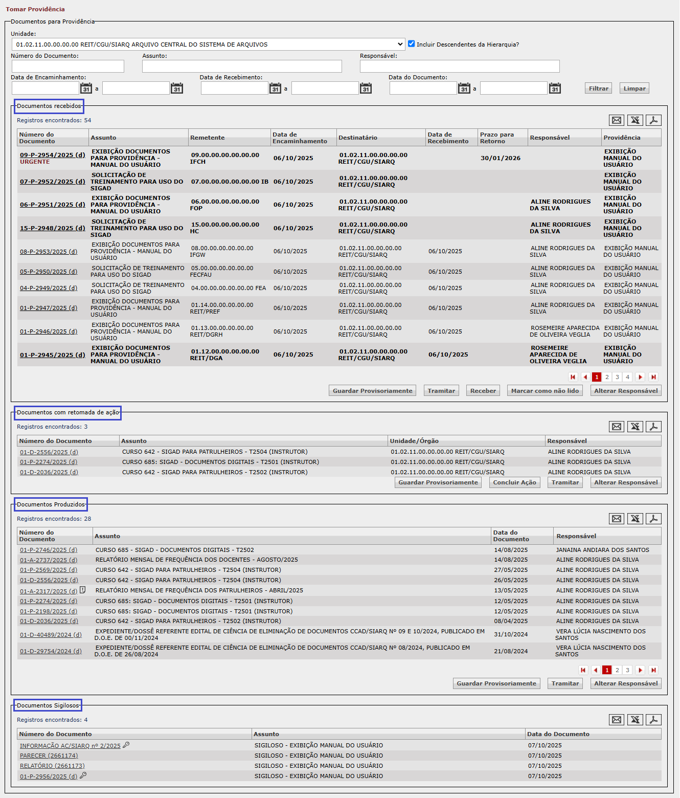Jump to last page of Documentos Produzidos

click(653, 670)
